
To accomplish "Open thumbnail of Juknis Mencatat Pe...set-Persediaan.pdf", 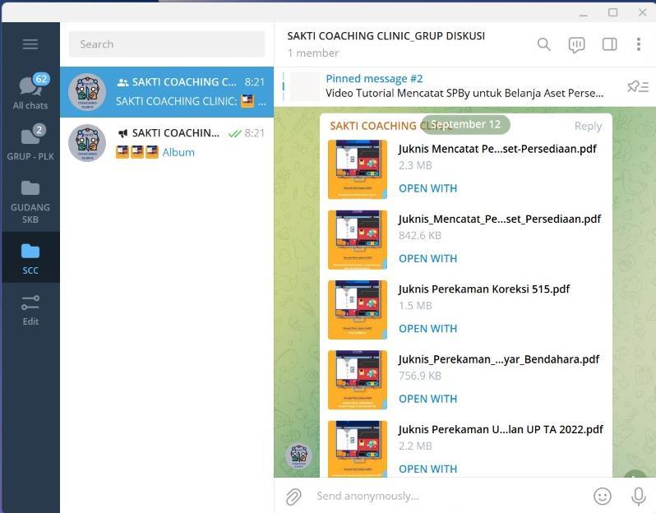I will [358, 169].
